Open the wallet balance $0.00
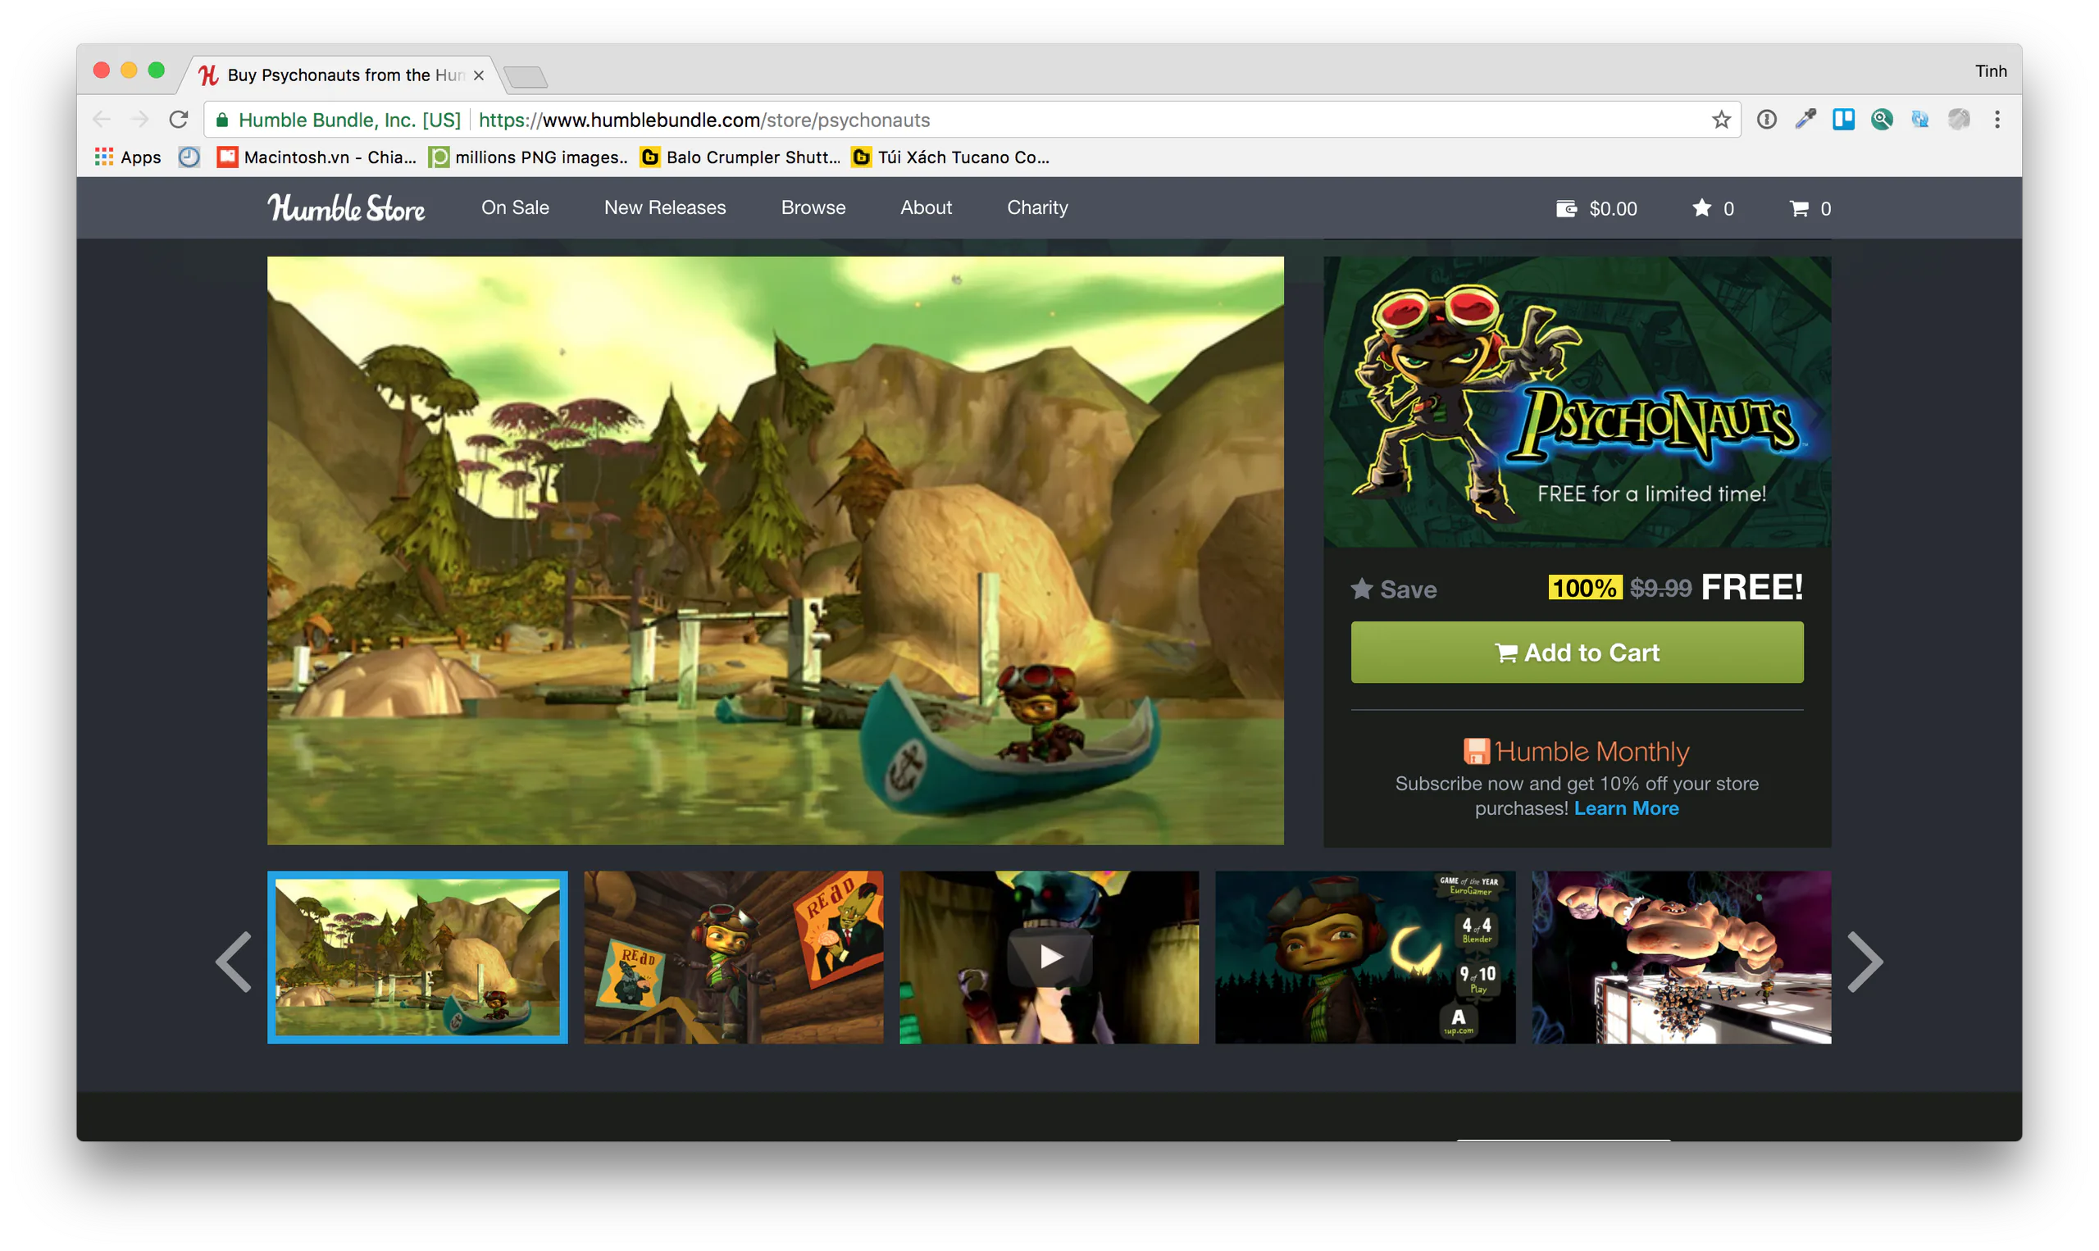Image resolution: width=2099 pixels, height=1251 pixels. coord(1596,208)
